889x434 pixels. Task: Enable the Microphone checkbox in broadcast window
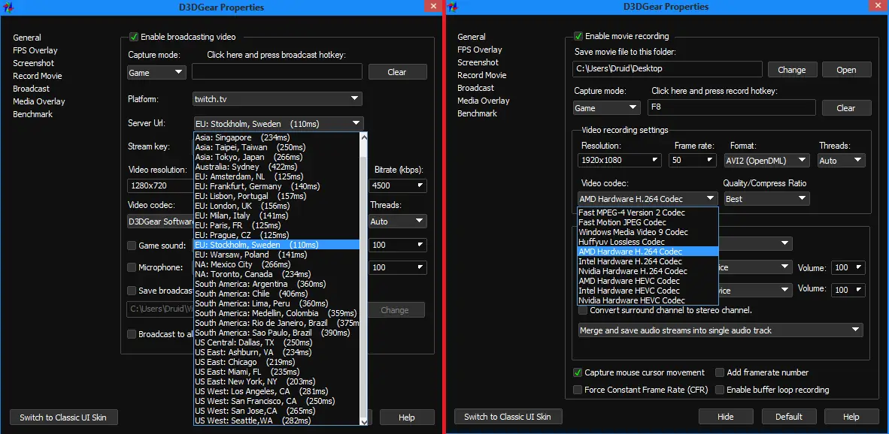coord(132,267)
